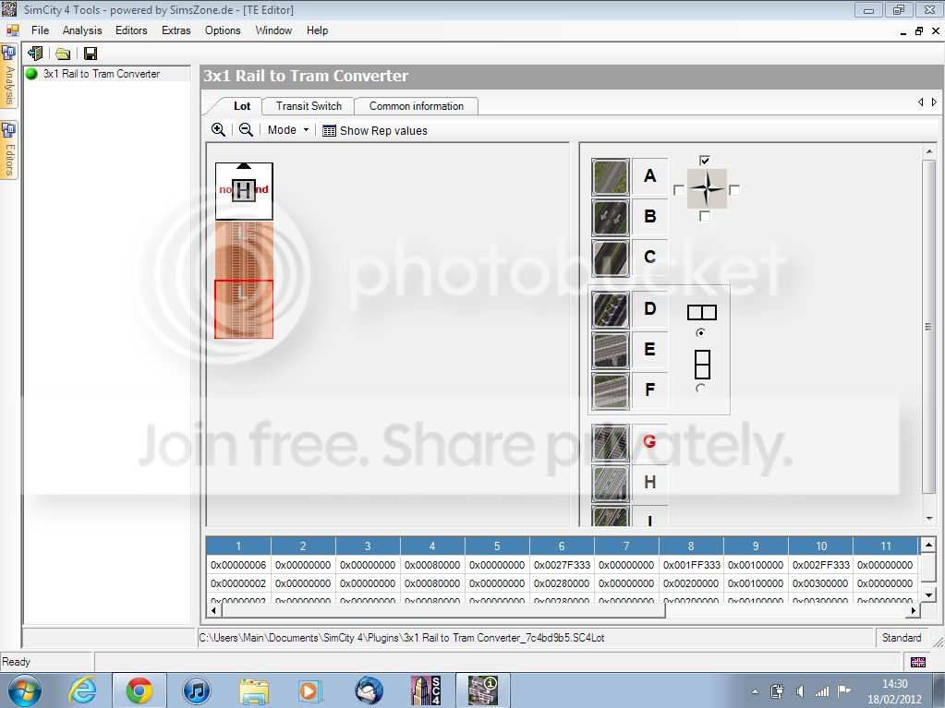Click the UK flag language icon
The height and width of the screenshot is (708, 945).
point(918,662)
